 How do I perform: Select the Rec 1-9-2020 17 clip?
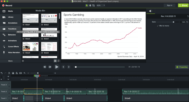155,92
